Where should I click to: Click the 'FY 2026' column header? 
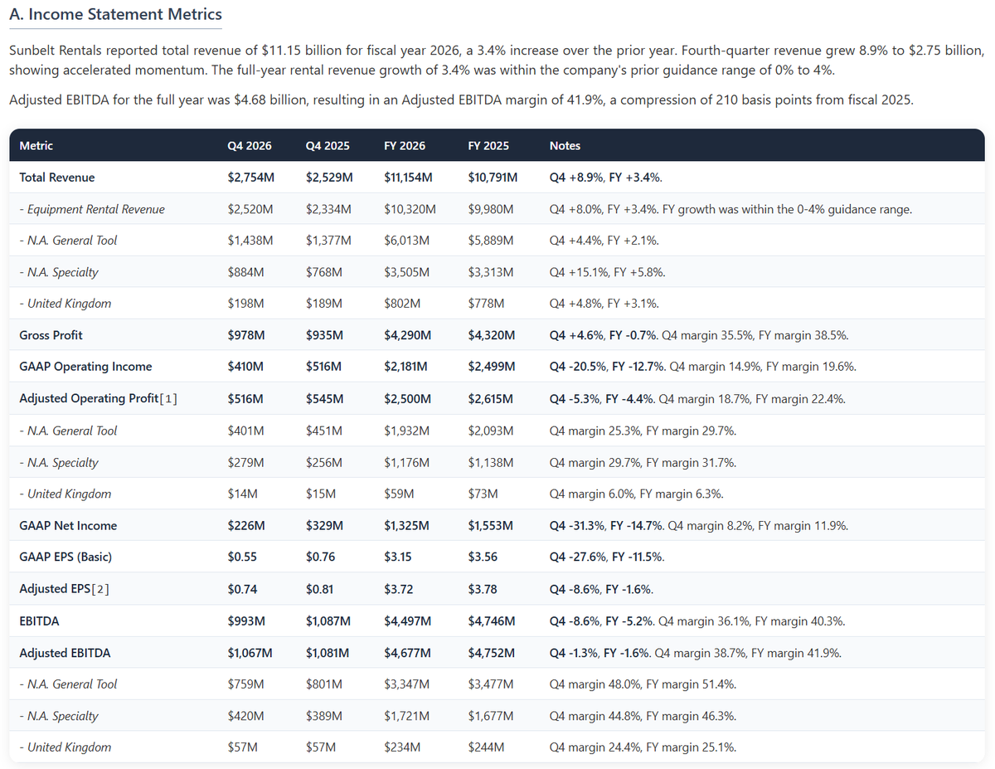405,145
